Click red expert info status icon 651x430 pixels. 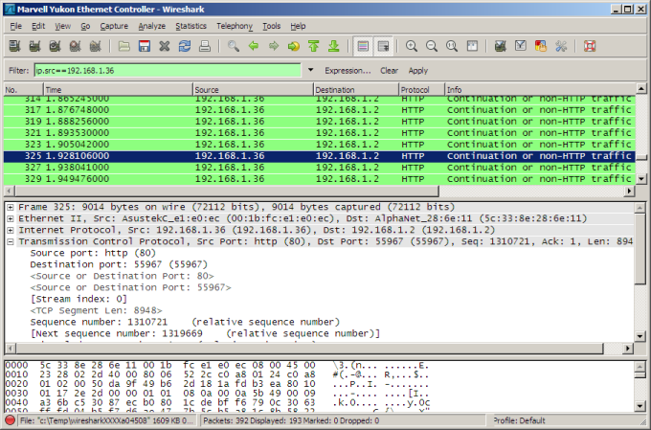click(11, 420)
